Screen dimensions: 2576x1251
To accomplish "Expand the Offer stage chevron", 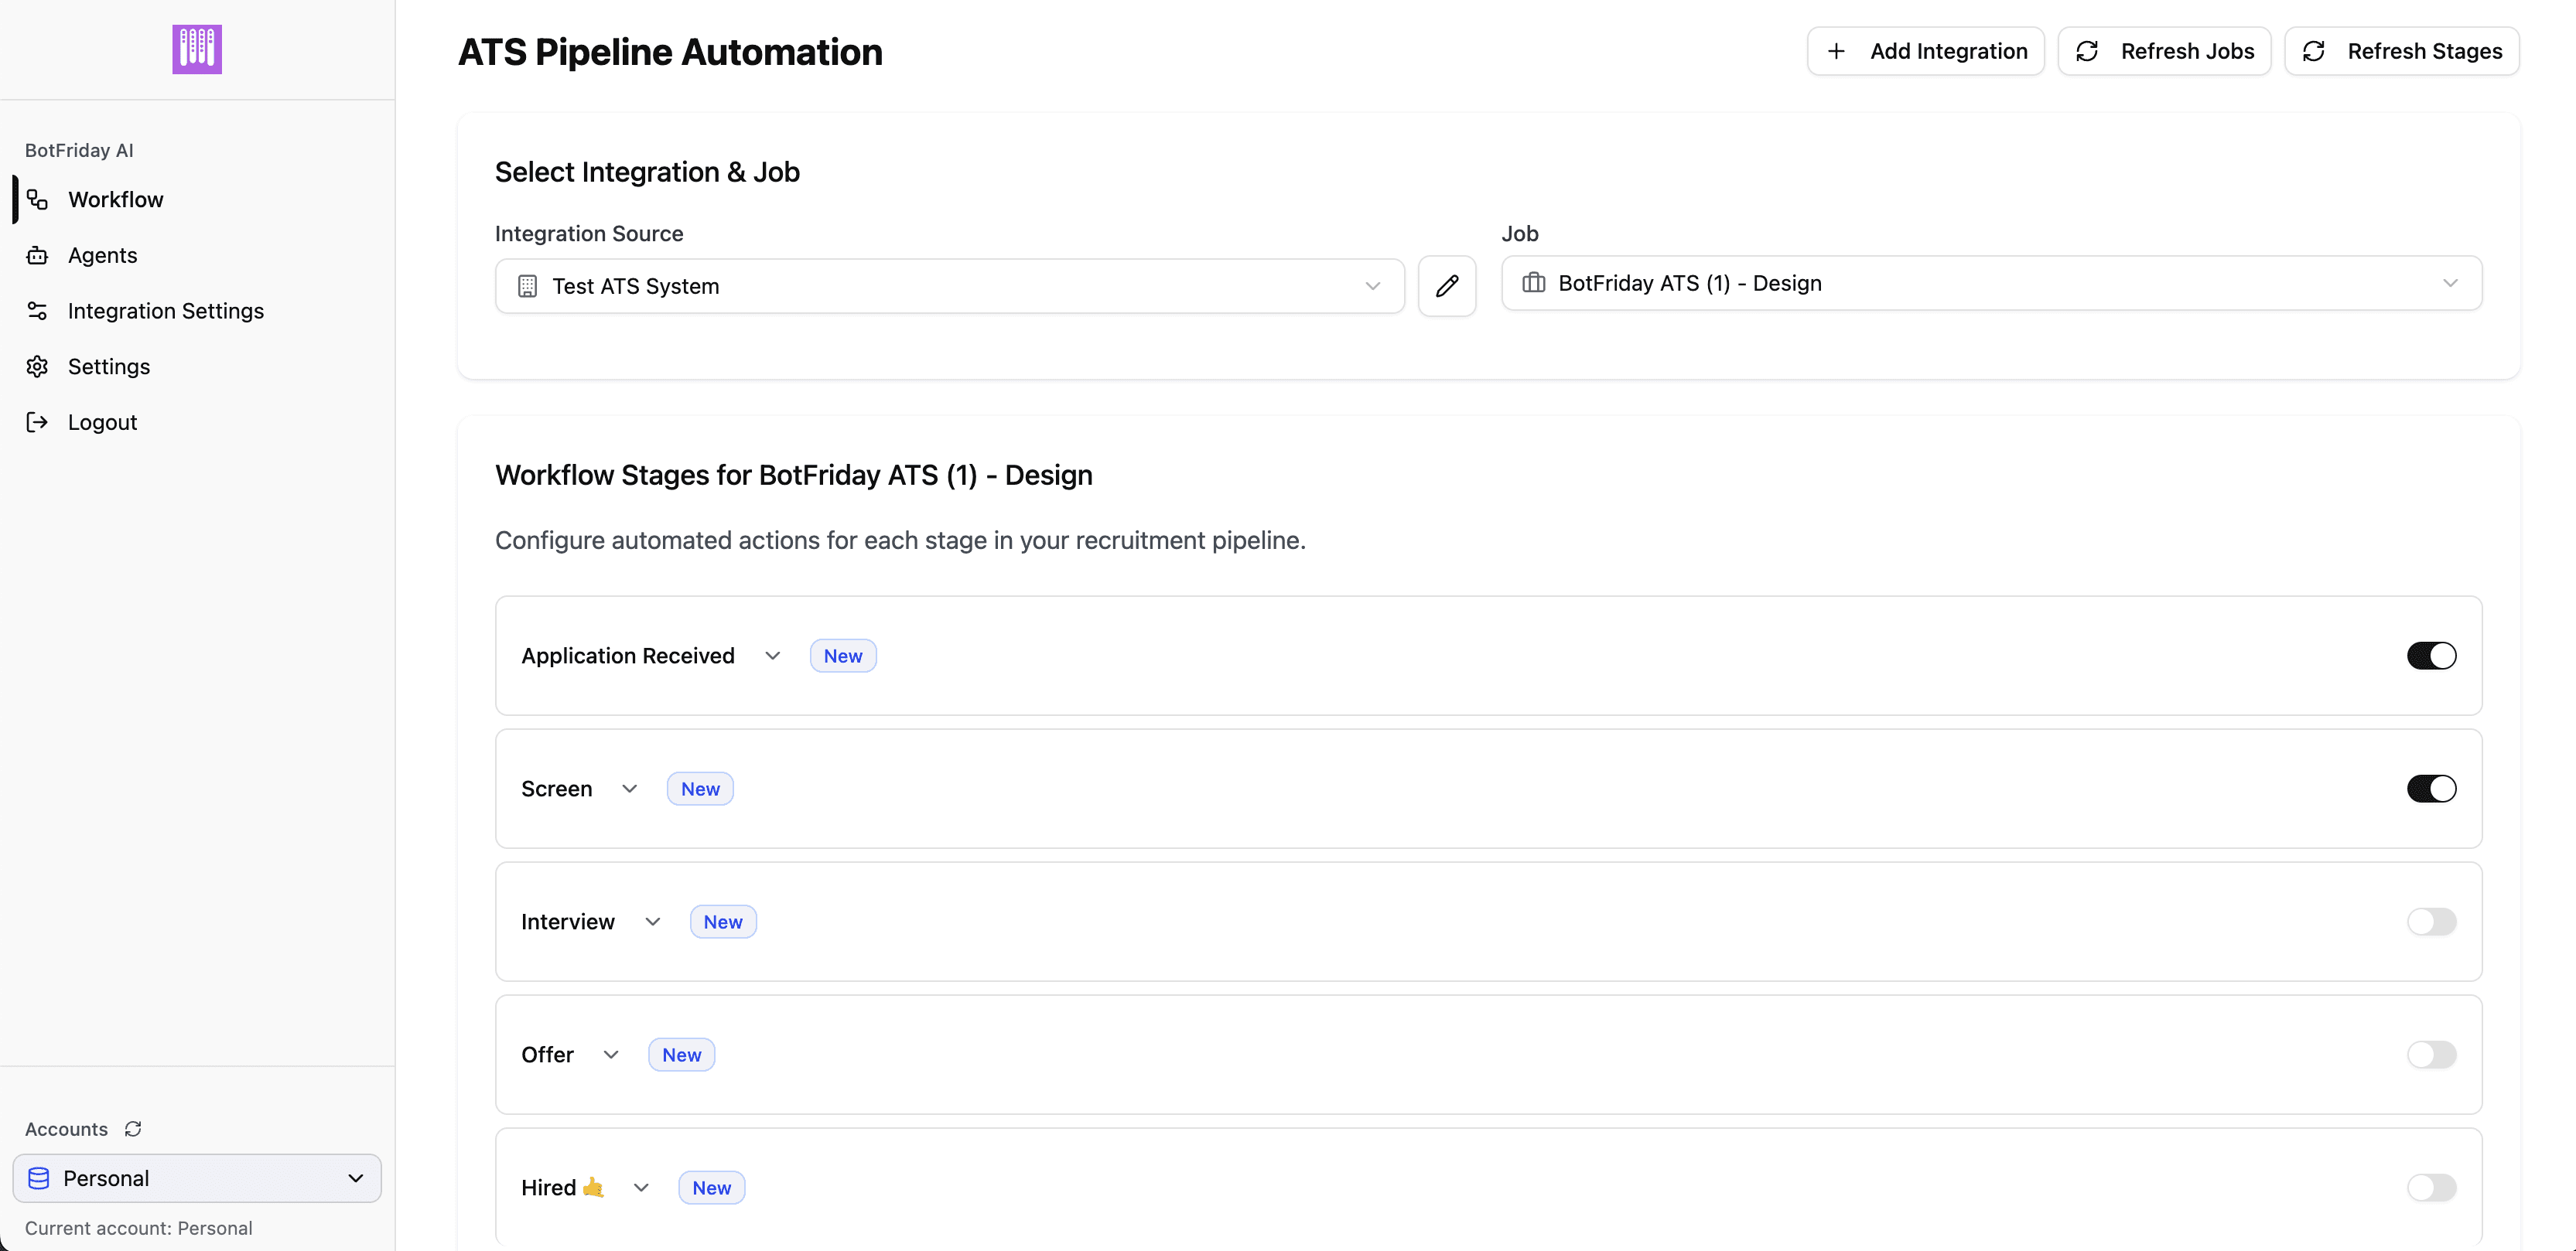I will [611, 1054].
